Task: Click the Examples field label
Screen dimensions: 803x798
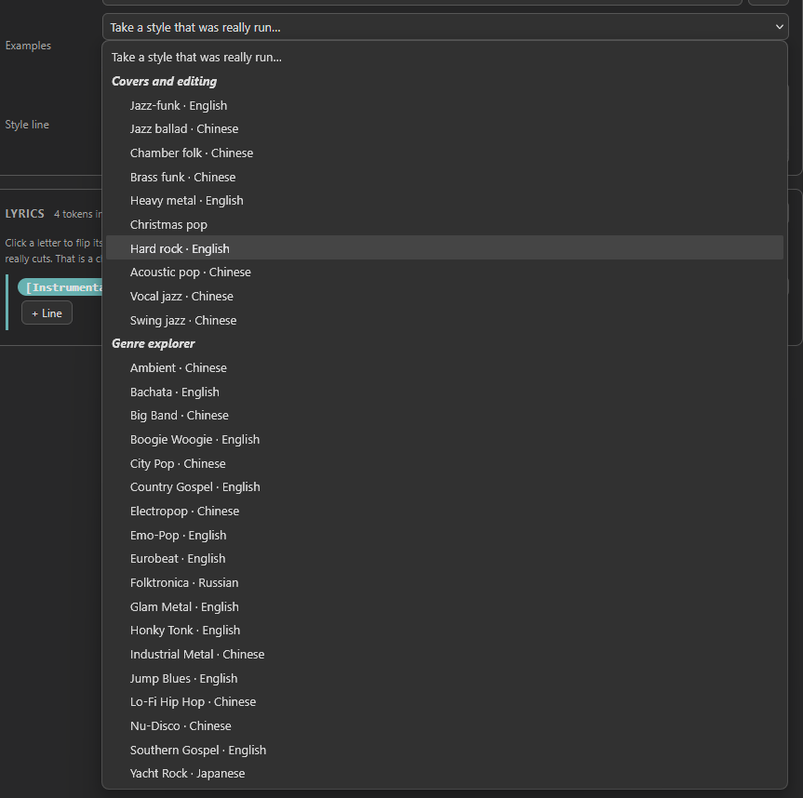Action: point(28,46)
